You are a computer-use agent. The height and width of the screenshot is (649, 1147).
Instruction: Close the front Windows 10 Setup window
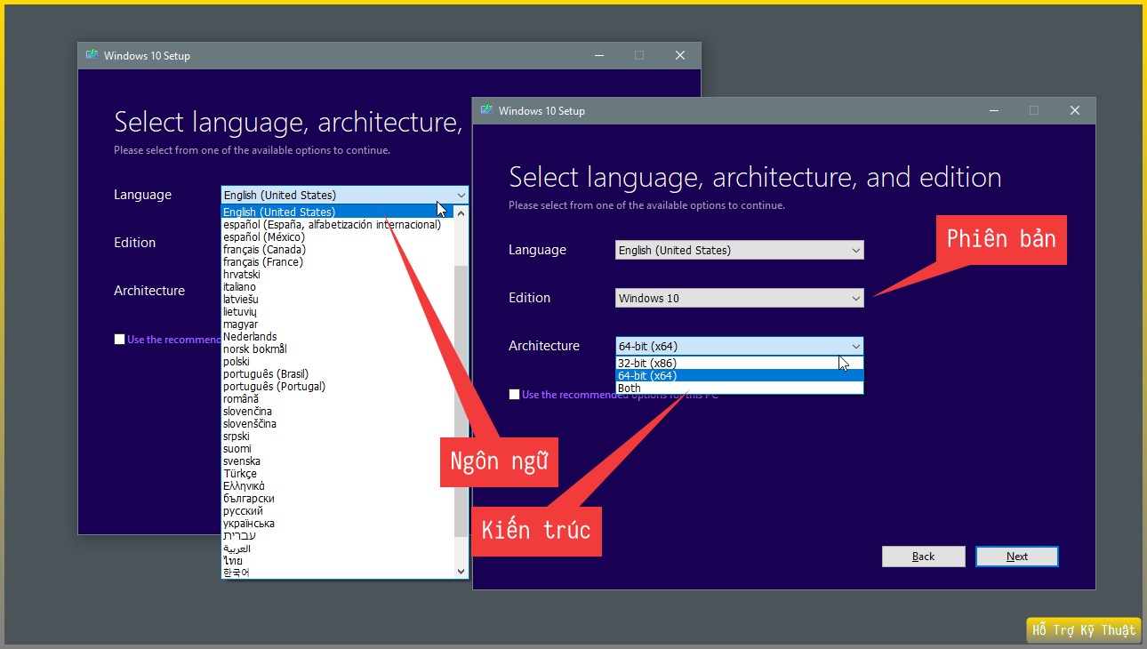(x=1075, y=110)
